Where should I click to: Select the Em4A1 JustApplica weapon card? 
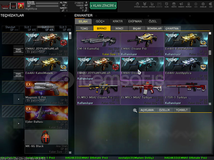point(187,69)
